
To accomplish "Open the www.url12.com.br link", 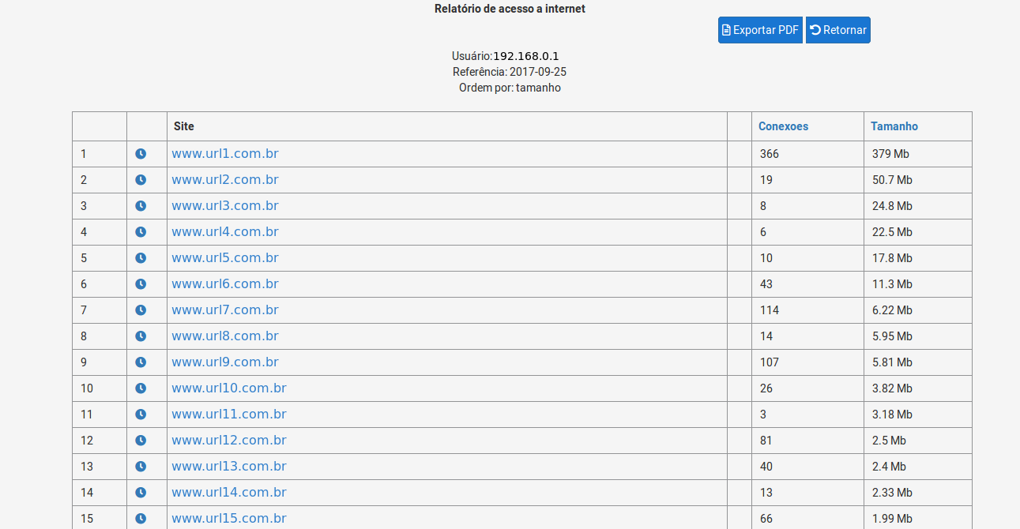I will 229,441.
